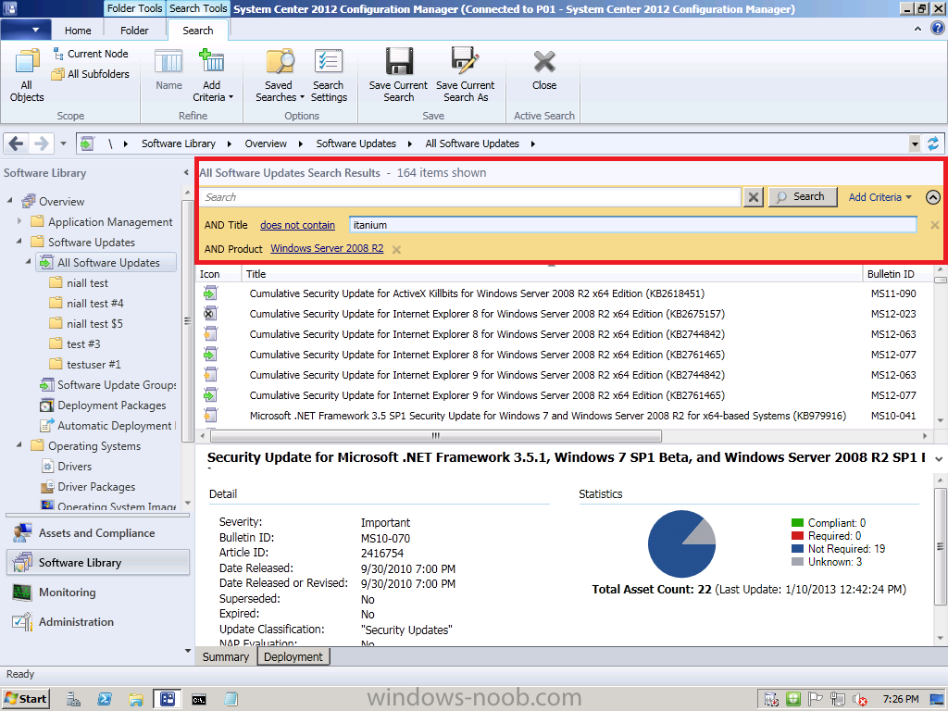Open Search Settings options
Image resolution: width=948 pixels, height=711 pixels.
coord(329,75)
